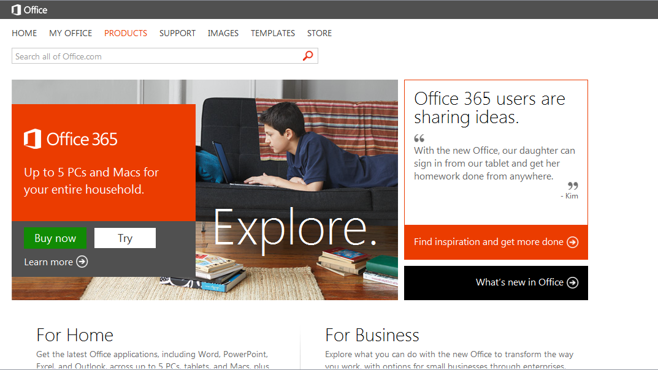
Task: Follow the Learn more link
Action: click(48, 262)
